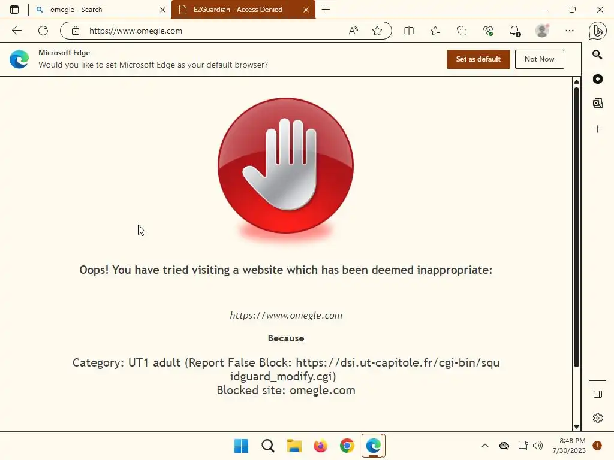Open File Explorer from taskbar
The image size is (614, 460).
coord(294,446)
